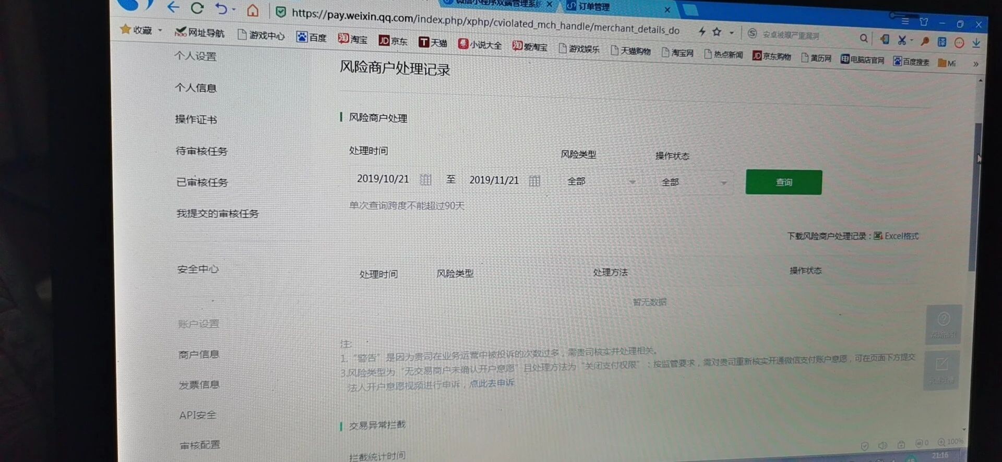Open the 网址导航 bookmark

(x=199, y=32)
